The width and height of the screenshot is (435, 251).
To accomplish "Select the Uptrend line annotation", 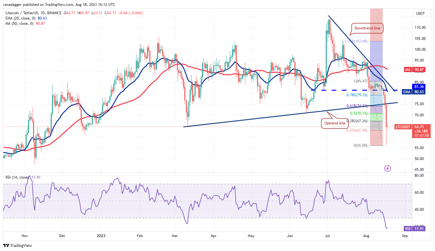I will 335,123.
